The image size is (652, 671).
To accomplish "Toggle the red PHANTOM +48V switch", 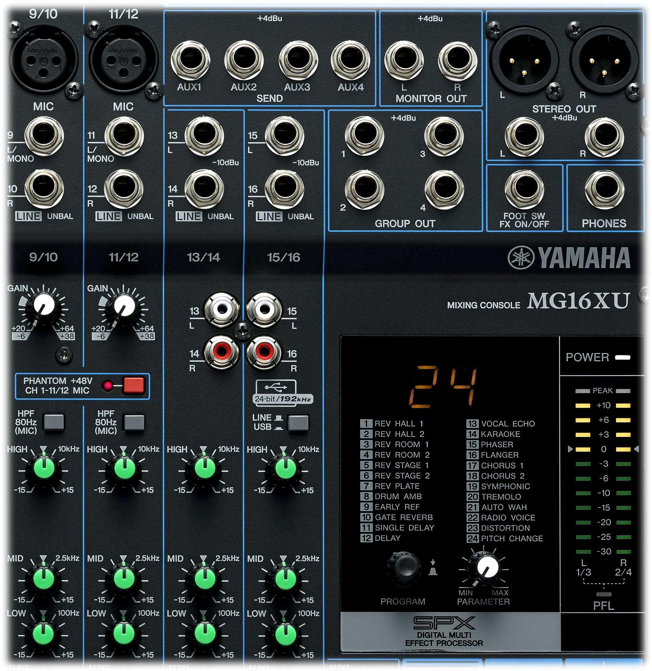I will click(134, 385).
